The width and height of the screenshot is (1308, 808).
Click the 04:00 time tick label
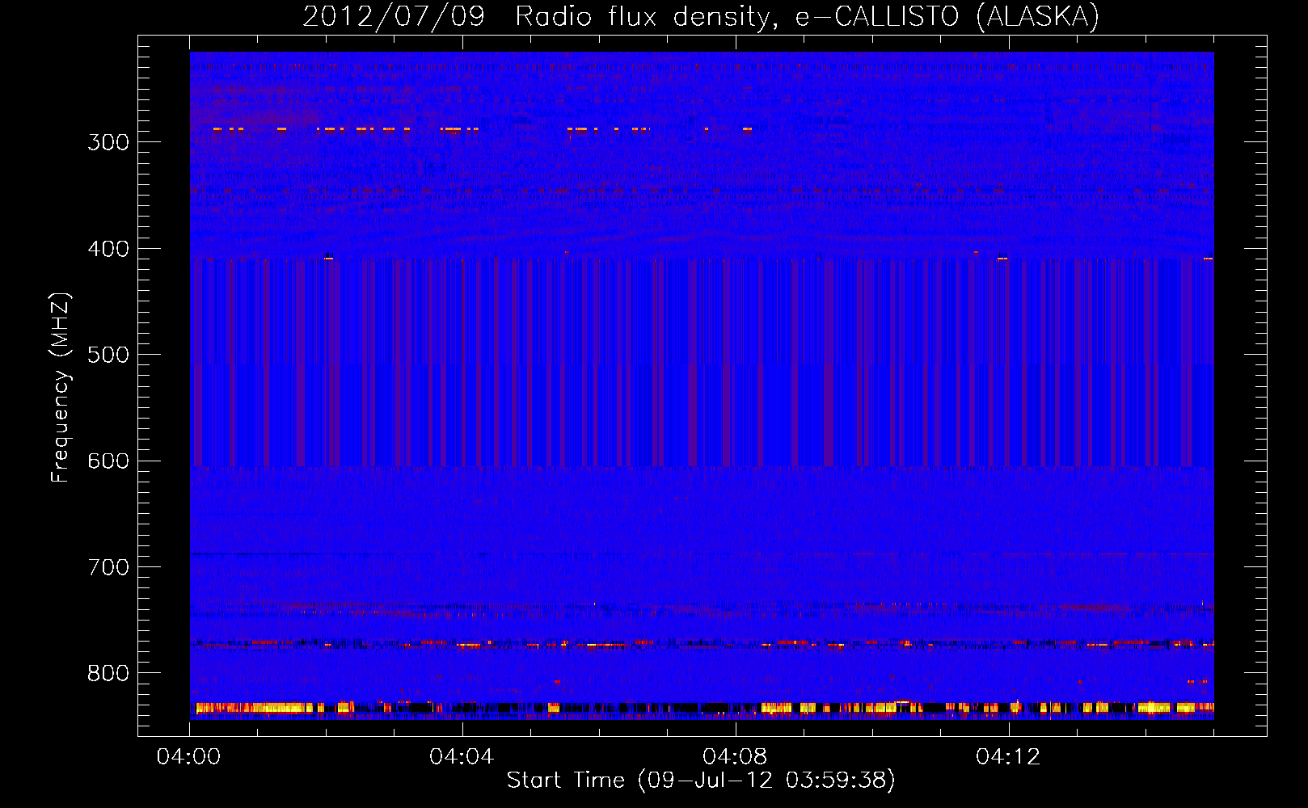188,757
